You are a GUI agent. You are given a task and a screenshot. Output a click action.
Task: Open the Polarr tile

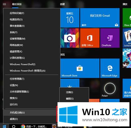[x=110, y=88]
